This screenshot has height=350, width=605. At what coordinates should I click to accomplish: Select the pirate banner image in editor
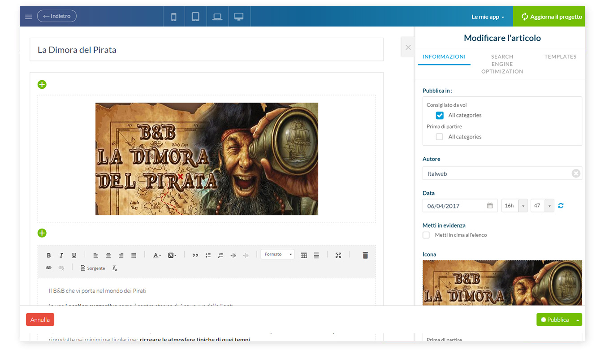207,159
